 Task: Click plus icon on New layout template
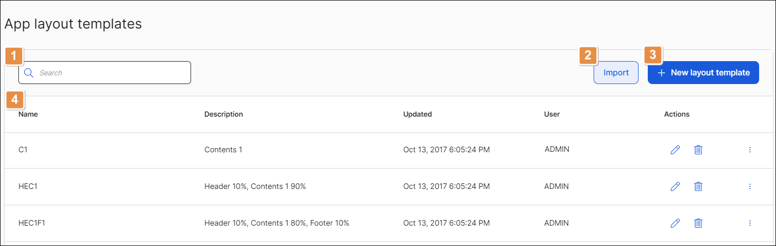pos(661,73)
